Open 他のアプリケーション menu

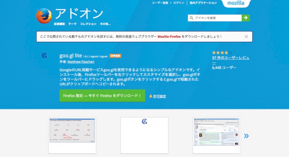[203, 3]
